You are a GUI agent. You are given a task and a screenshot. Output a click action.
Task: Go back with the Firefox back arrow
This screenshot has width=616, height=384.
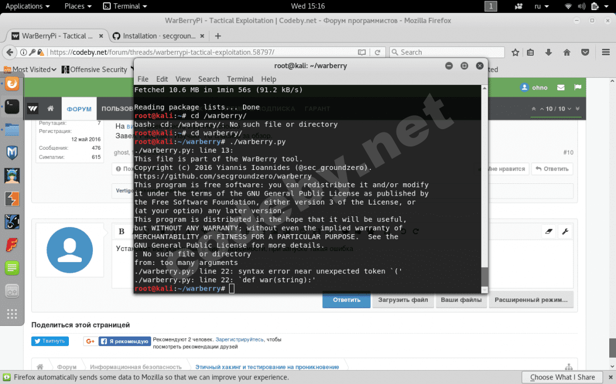[10, 52]
